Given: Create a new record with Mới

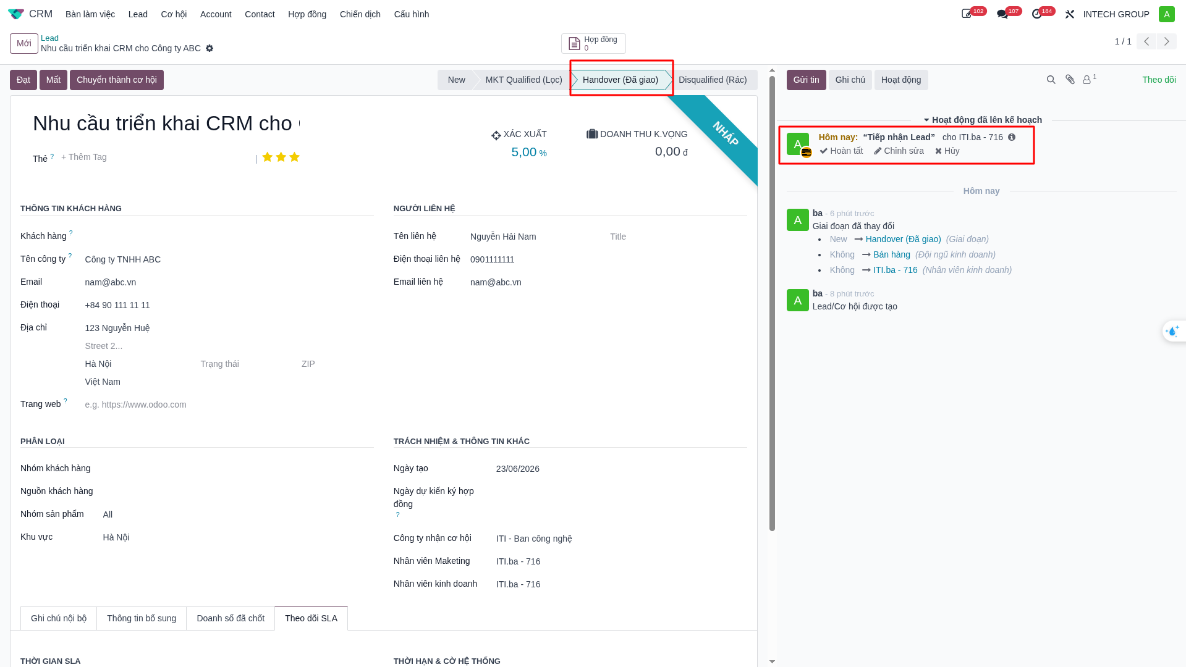Looking at the screenshot, I should pos(24,43).
